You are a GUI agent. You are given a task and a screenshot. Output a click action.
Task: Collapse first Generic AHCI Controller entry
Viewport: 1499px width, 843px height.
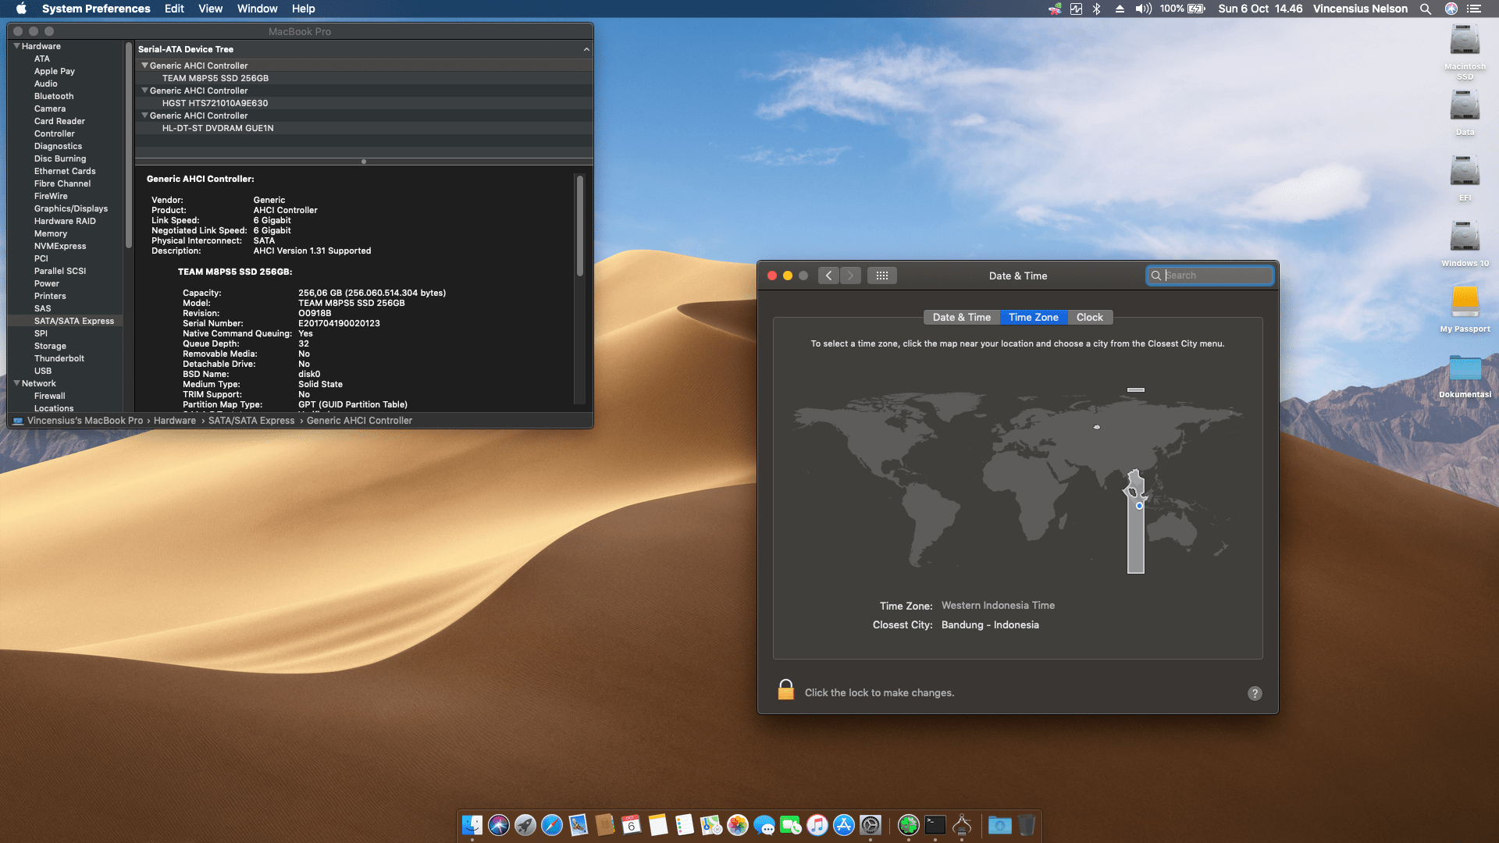tap(144, 66)
